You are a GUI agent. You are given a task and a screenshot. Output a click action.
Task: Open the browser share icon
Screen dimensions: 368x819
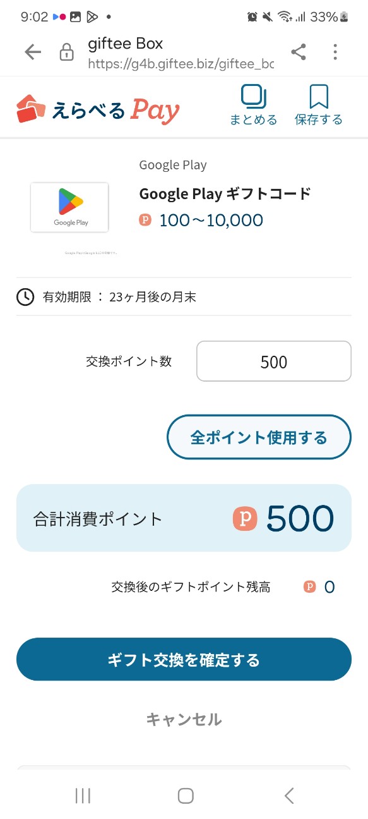298,52
